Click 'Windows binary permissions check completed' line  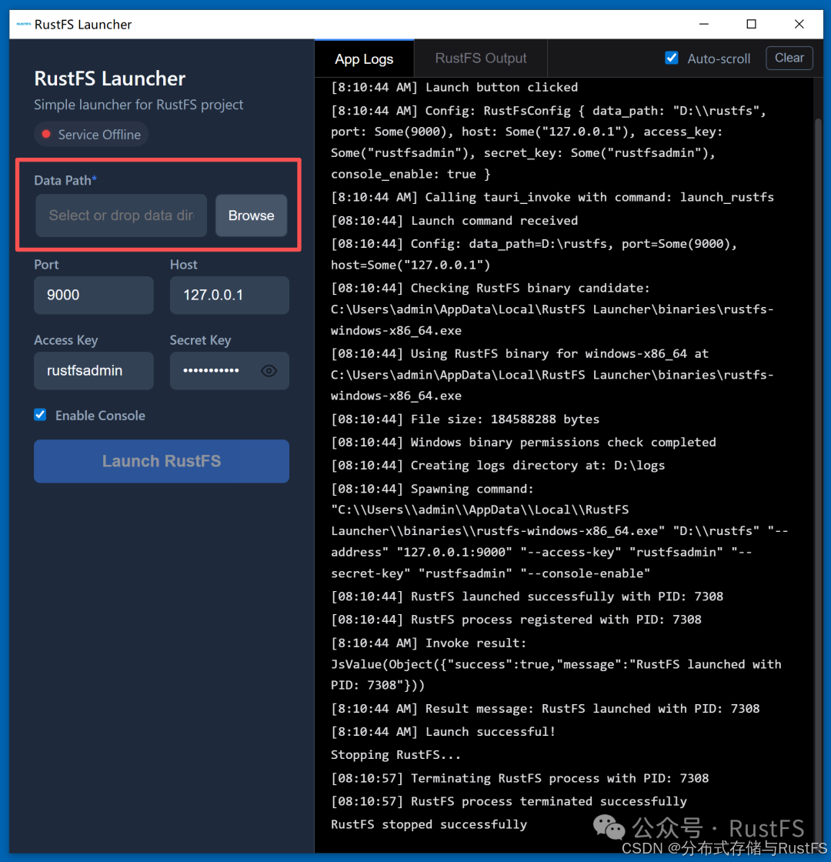(523, 443)
